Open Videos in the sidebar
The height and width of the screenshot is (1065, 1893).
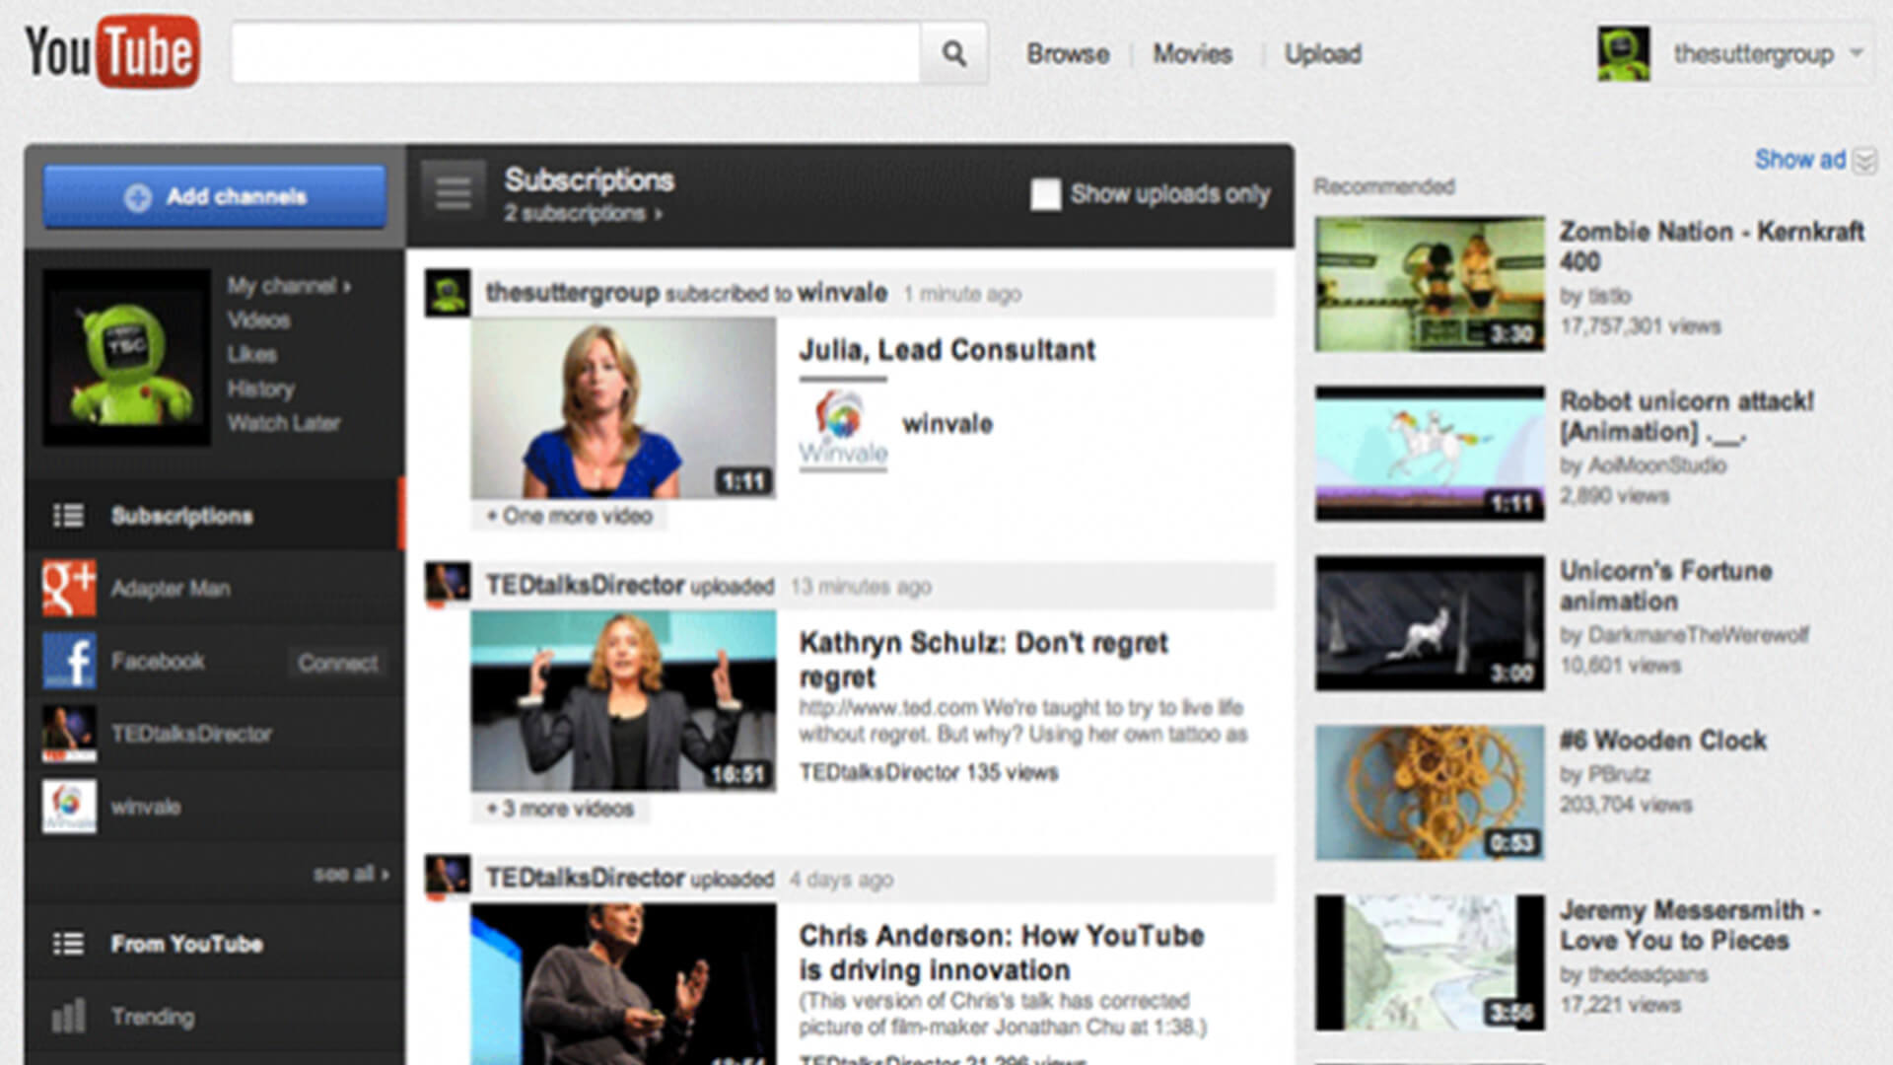point(258,320)
